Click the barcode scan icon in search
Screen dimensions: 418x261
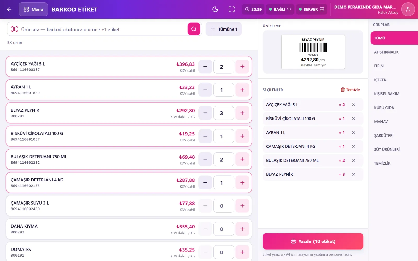click(x=15, y=29)
